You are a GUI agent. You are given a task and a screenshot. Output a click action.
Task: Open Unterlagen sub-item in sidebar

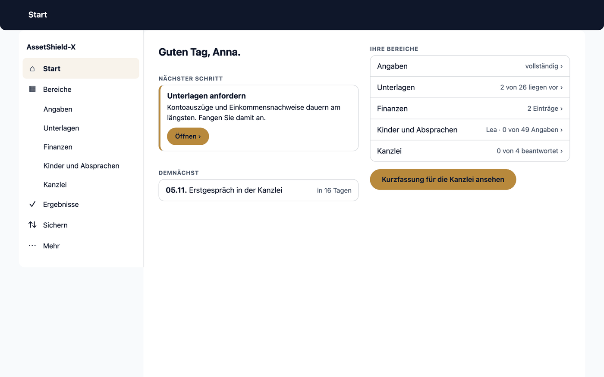pyautogui.click(x=81, y=128)
